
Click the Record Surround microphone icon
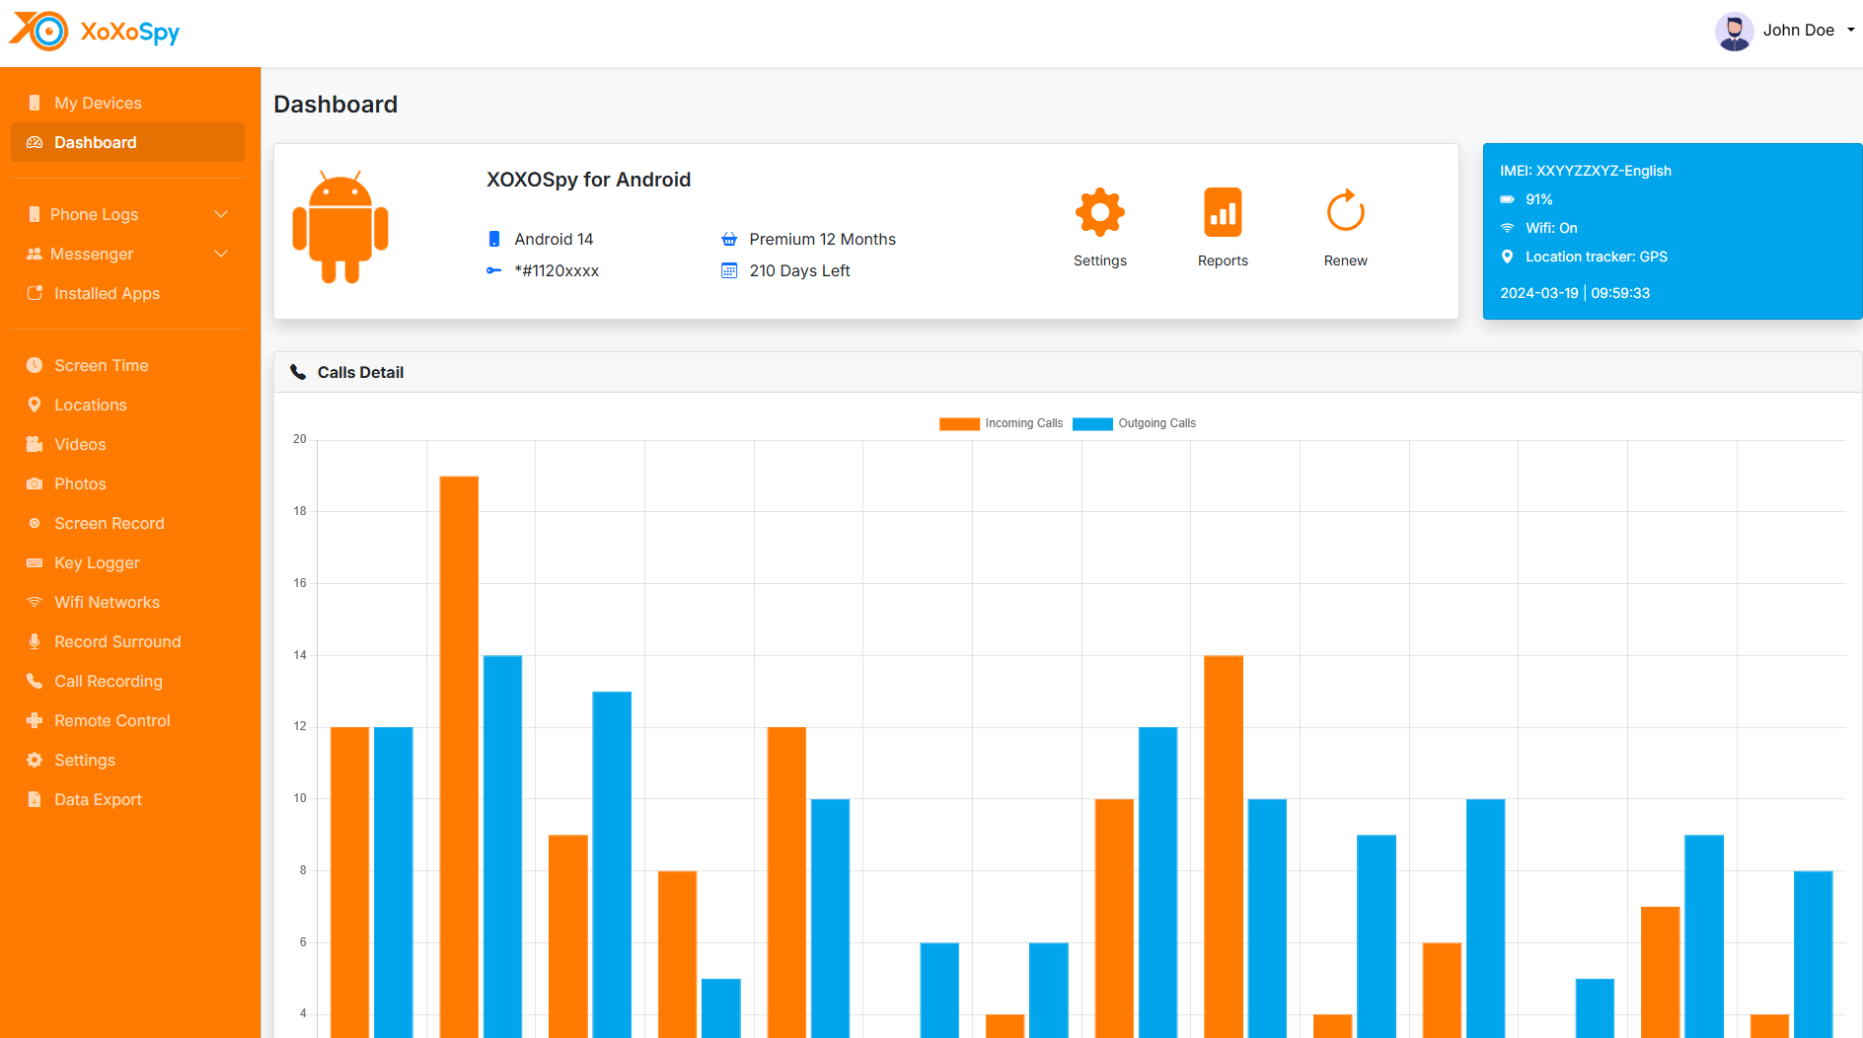[35, 641]
